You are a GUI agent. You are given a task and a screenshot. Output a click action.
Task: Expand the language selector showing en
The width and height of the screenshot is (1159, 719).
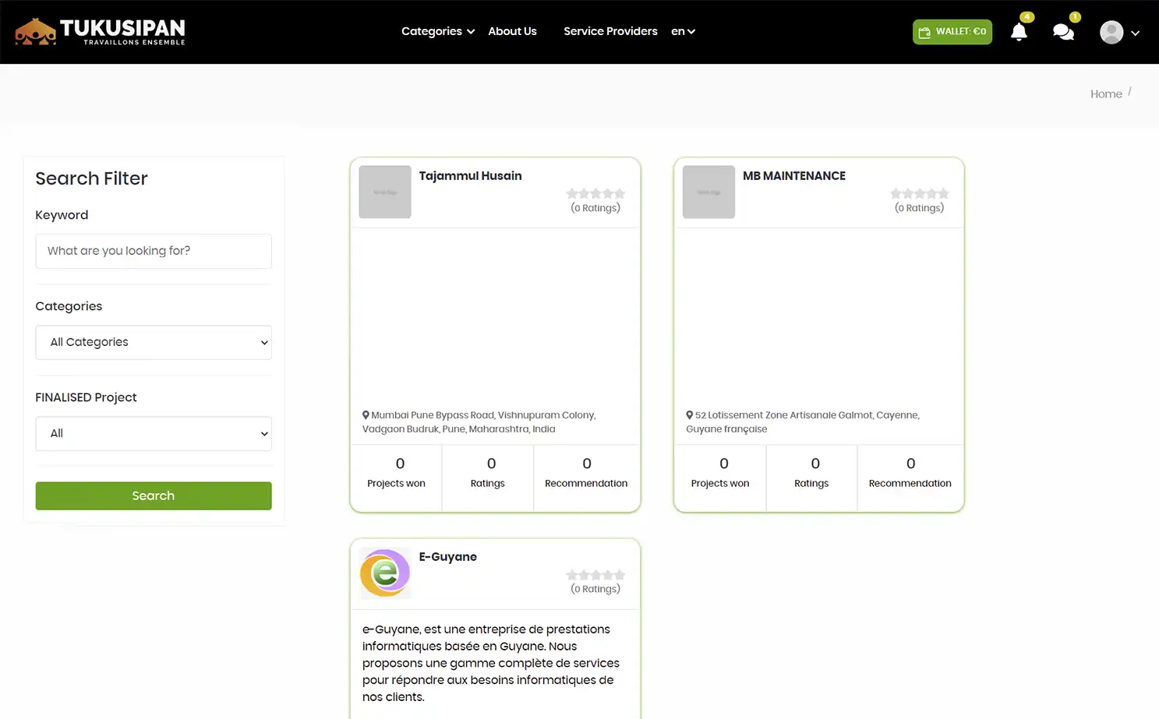click(x=682, y=31)
